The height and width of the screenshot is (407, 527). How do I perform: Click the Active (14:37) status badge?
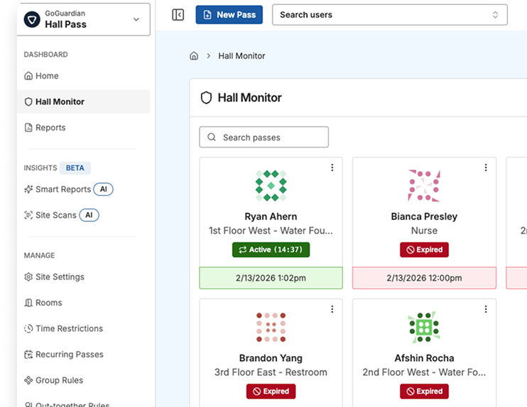(x=271, y=250)
